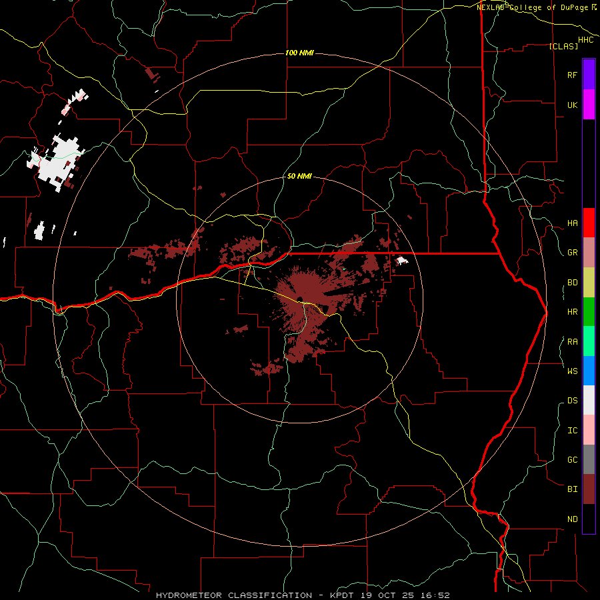
Task: Select the GR graupel color swatch
Action: coord(589,253)
